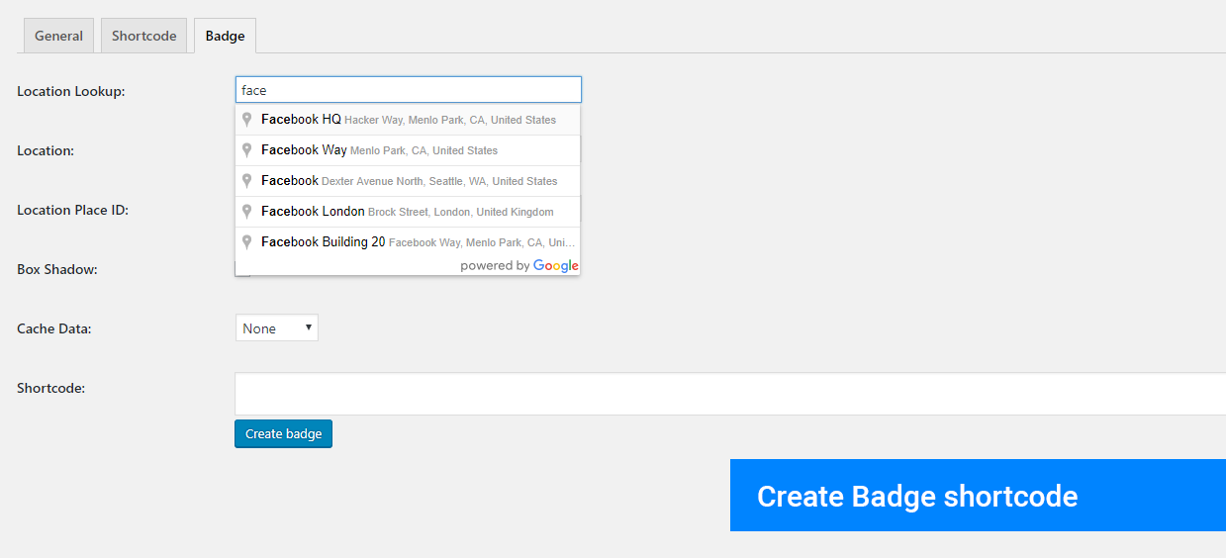Click inside the Shortcode text field

[x=730, y=394]
